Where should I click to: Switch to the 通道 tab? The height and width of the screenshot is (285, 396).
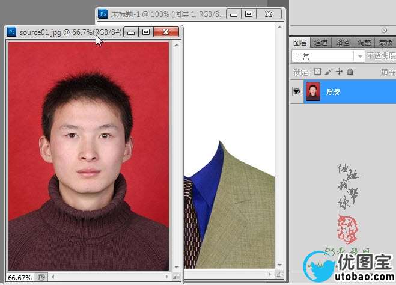coord(321,43)
